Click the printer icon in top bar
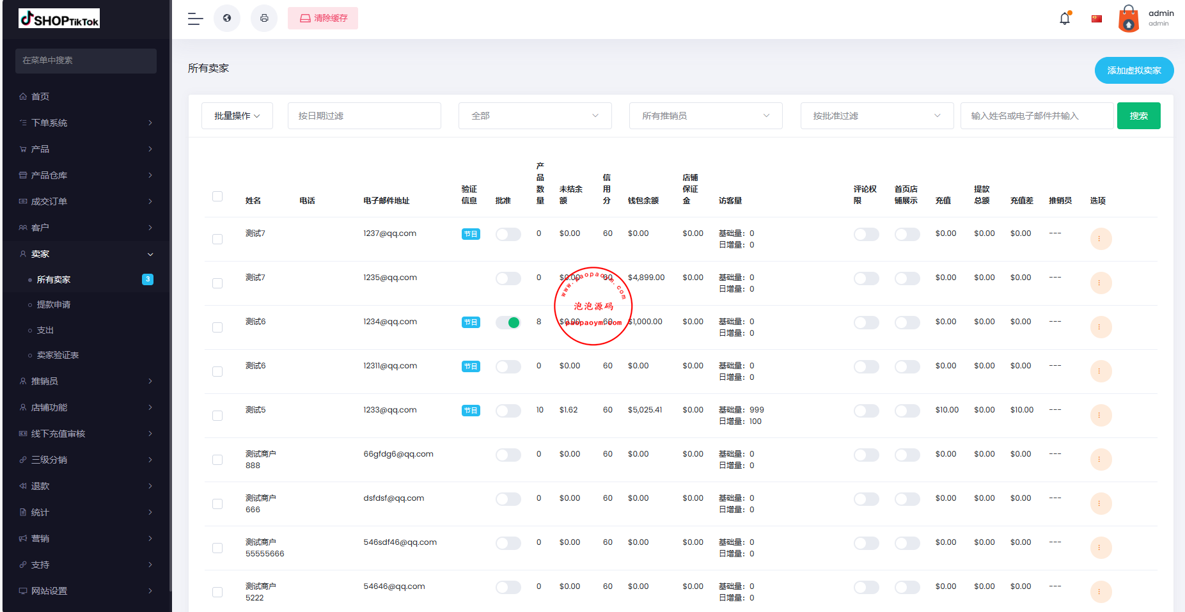 [264, 19]
